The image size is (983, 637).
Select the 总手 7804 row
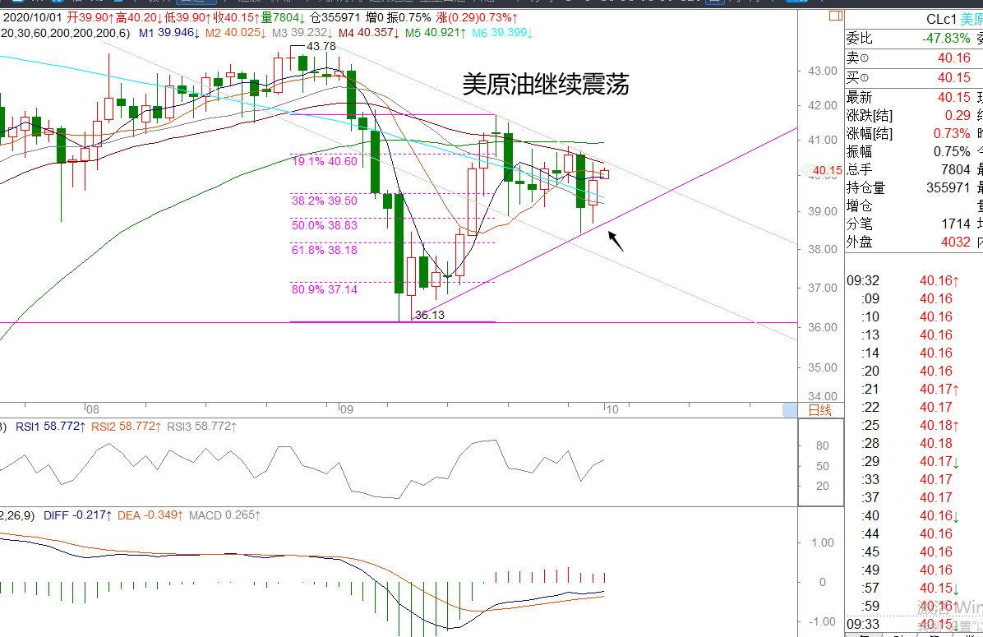tap(914, 170)
